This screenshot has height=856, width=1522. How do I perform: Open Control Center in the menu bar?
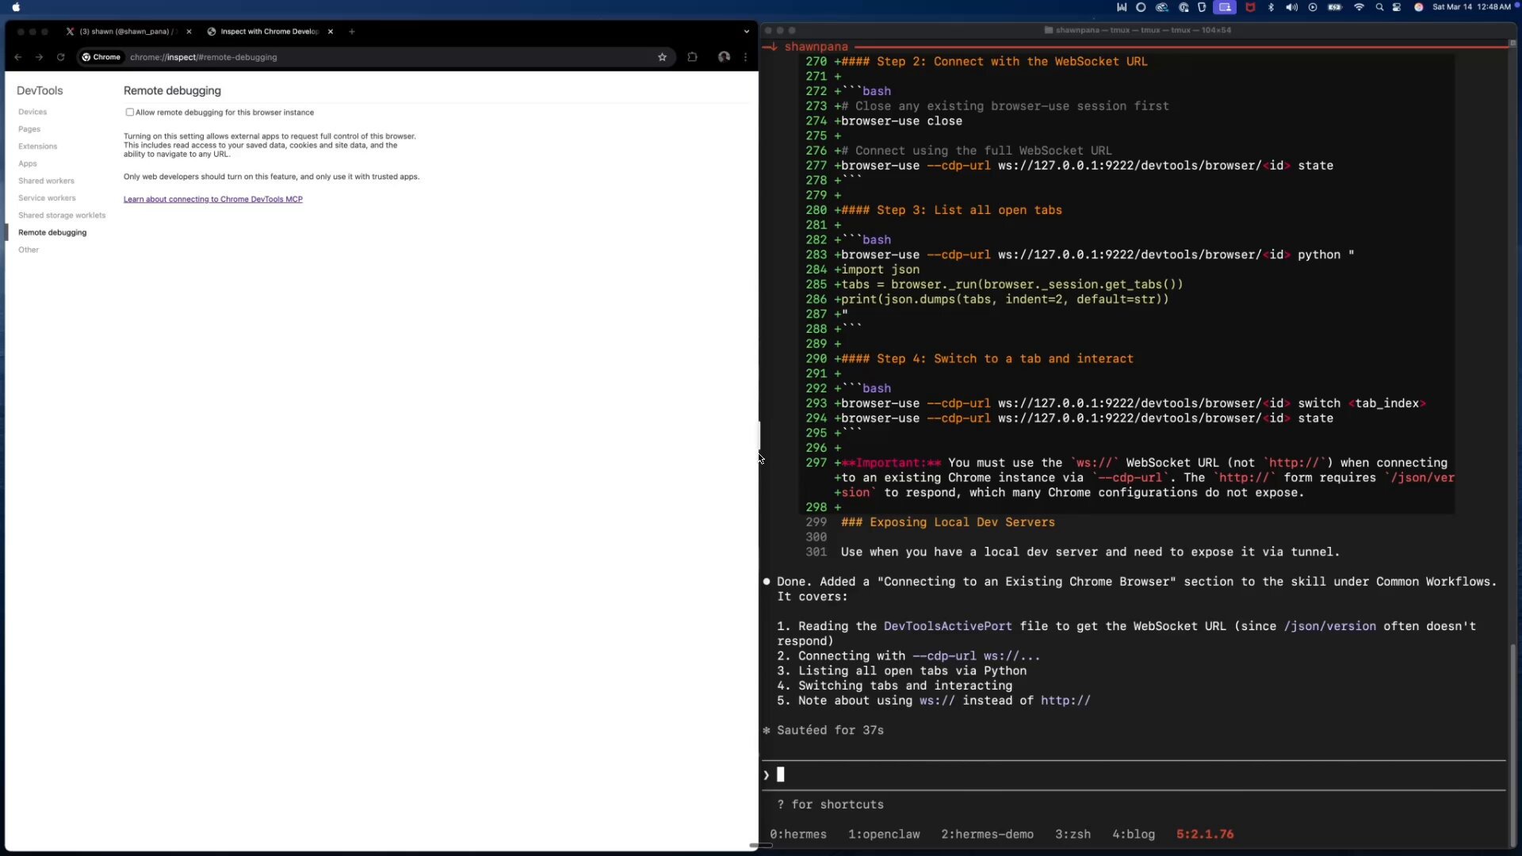pyautogui.click(x=1397, y=7)
